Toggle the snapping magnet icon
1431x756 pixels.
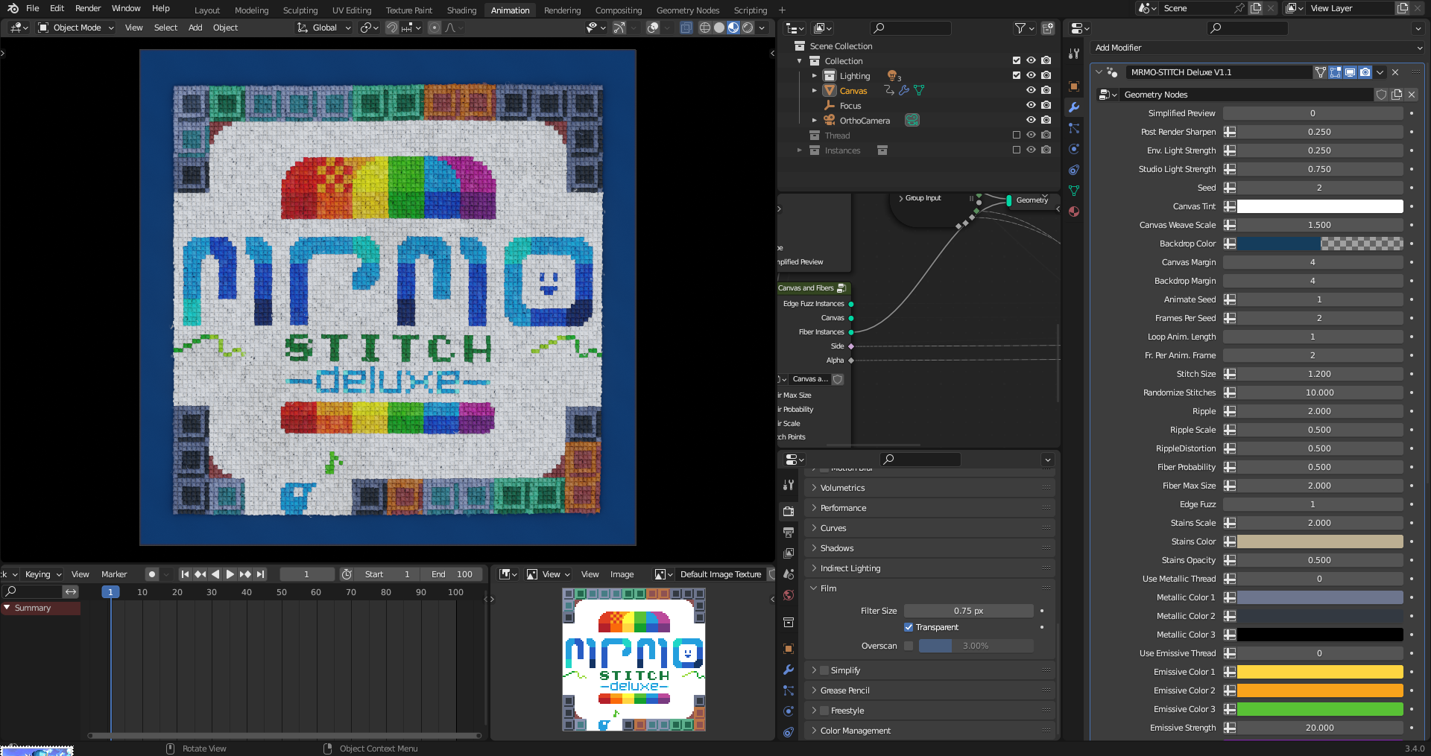coord(391,28)
